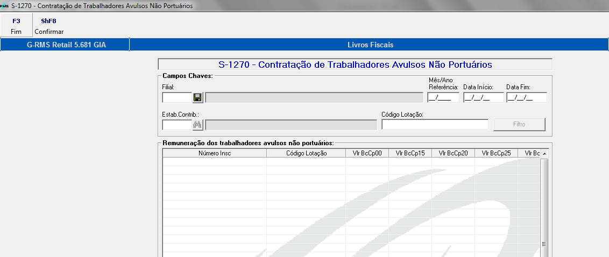Click the blue S-1270 form title banner
609x257 pixels.
point(355,65)
